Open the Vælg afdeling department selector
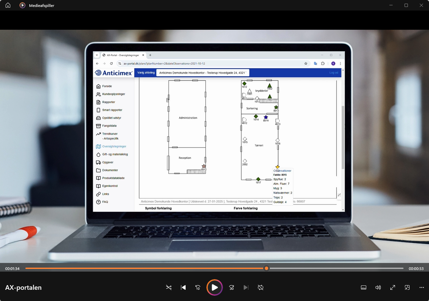 pyautogui.click(x=203, y=73)
